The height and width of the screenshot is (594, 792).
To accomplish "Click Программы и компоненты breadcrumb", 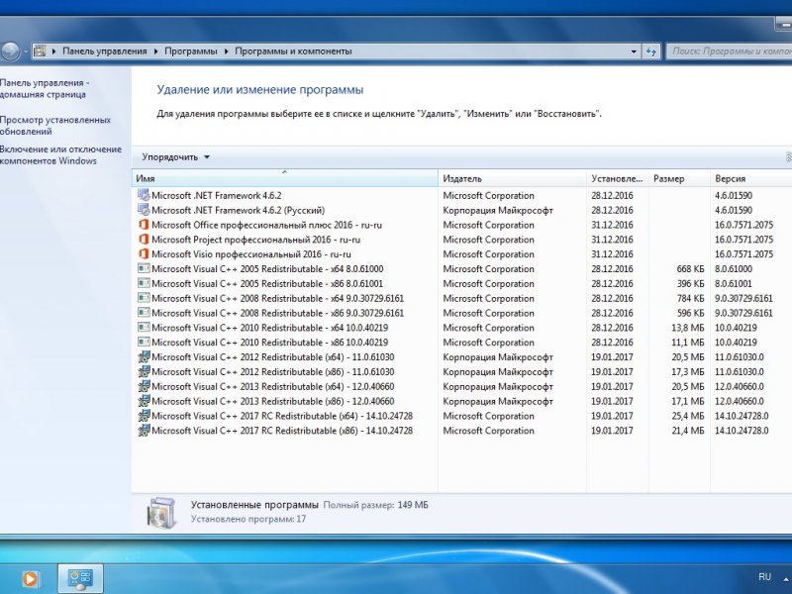I will pyautogui.click(x=293, y=51).
